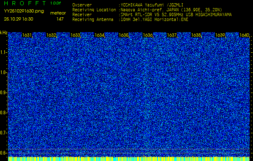
Task: Click the HROFFT title text
Action: 25,3
